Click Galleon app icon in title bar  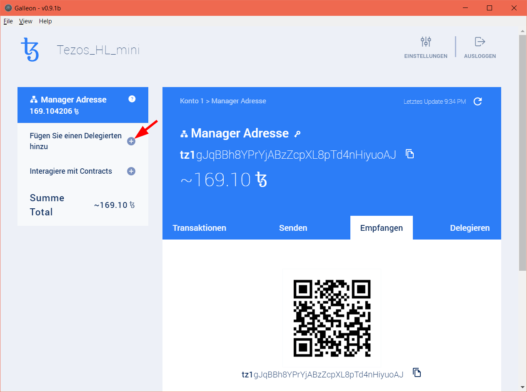8,8
